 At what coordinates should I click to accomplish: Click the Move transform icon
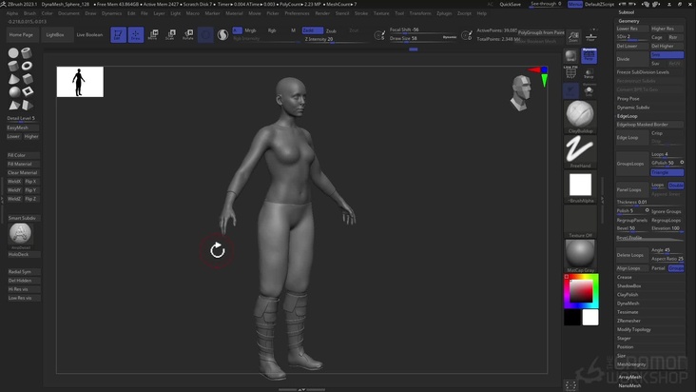tap(153, 35)
